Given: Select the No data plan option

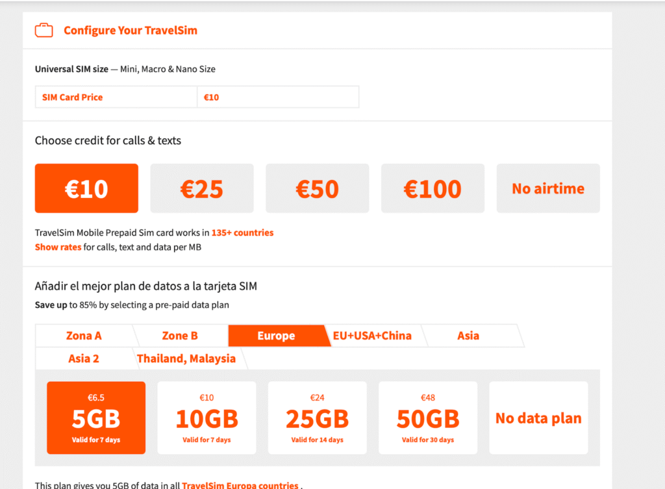Looking at the screenshot, I should click(538, 418).
